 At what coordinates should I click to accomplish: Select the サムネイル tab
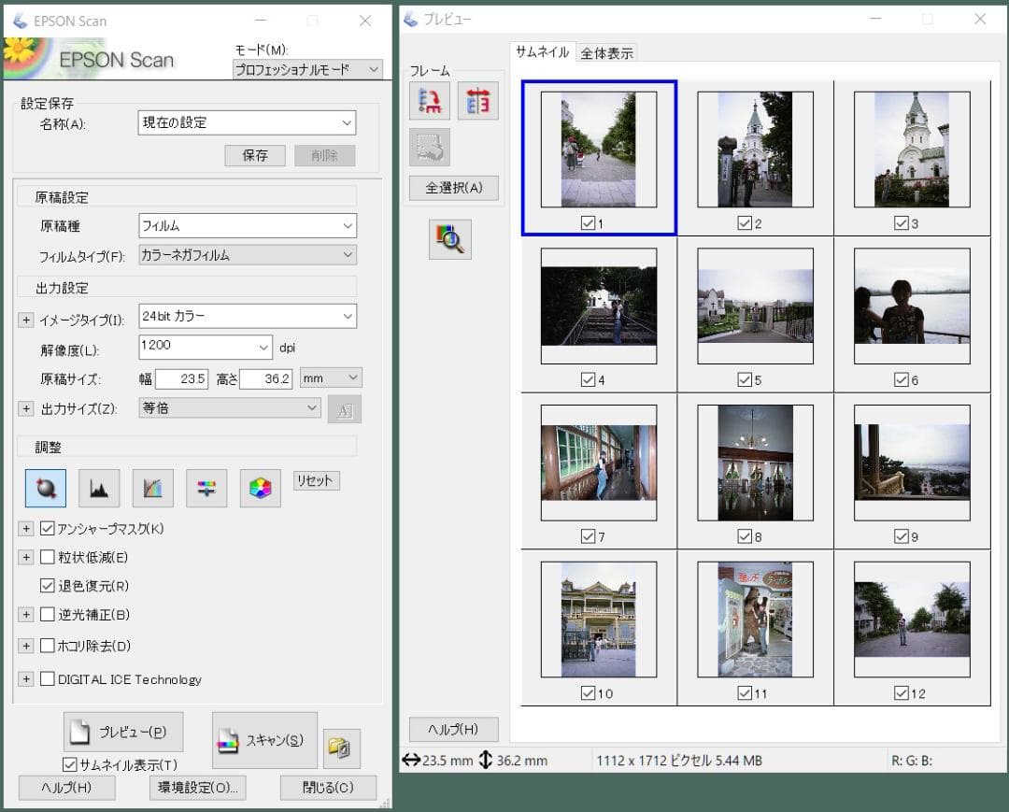tap(542, 52)
